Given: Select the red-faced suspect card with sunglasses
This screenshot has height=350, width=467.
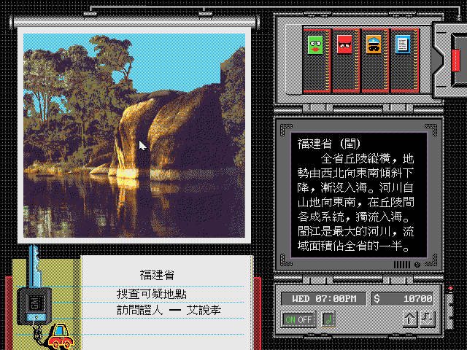Looking at the screenshot, I should [x=344, y=44].
